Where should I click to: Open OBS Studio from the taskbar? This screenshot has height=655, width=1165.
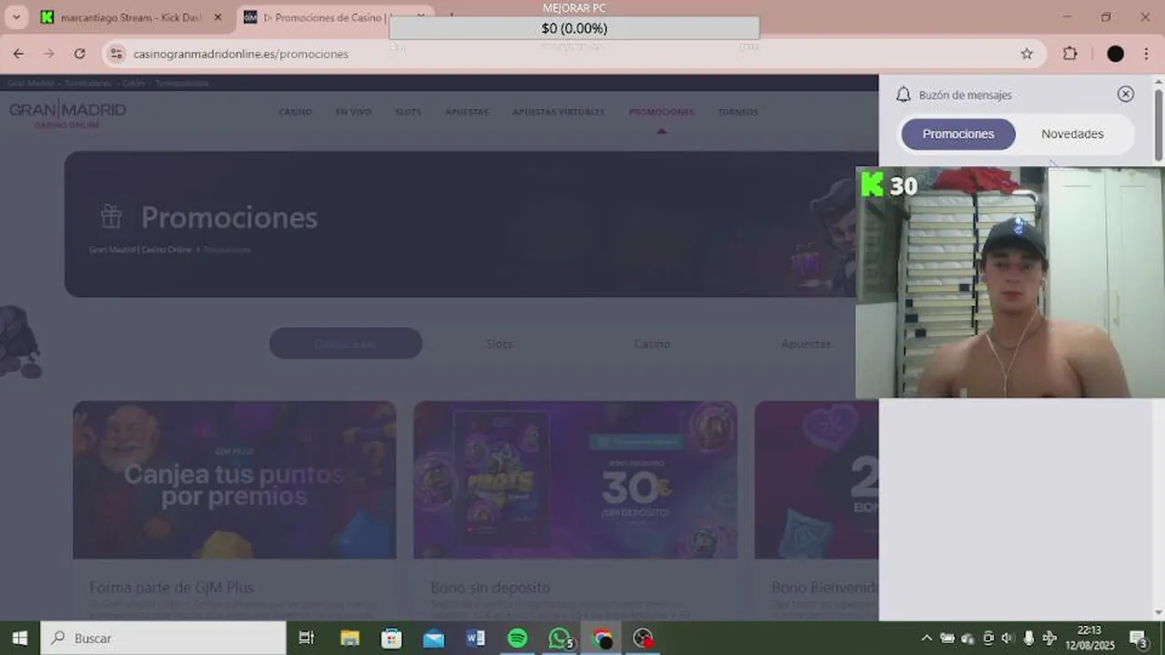[x=643, y=639]
